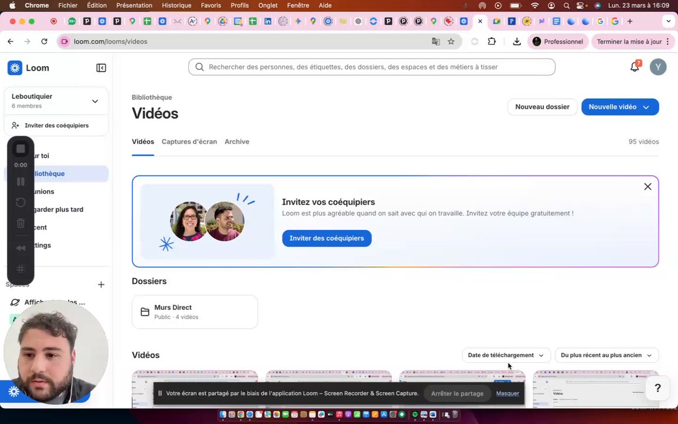
Task: Add a new space with the plus icon
Action: [x=101, y=284]
